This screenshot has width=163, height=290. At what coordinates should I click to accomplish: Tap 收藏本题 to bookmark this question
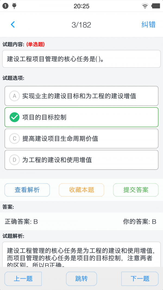click(x=81, y=190)
